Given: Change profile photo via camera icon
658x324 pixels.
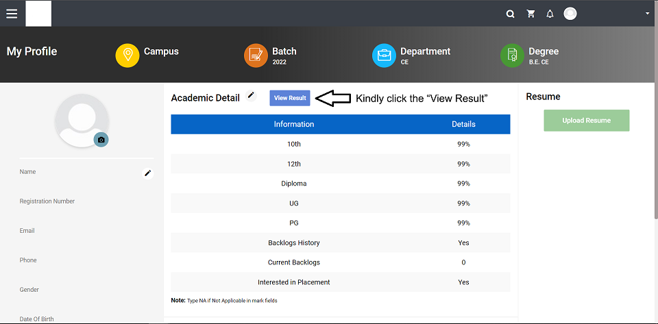Looking at the screenshot, I should (101, 140).
